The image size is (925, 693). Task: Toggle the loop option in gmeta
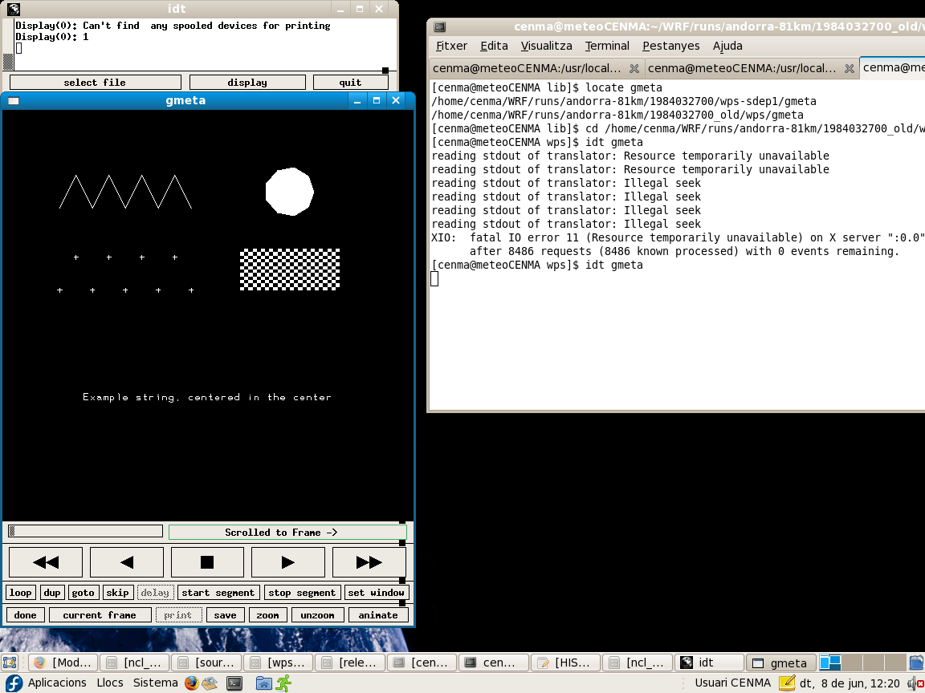pos(21,593)
